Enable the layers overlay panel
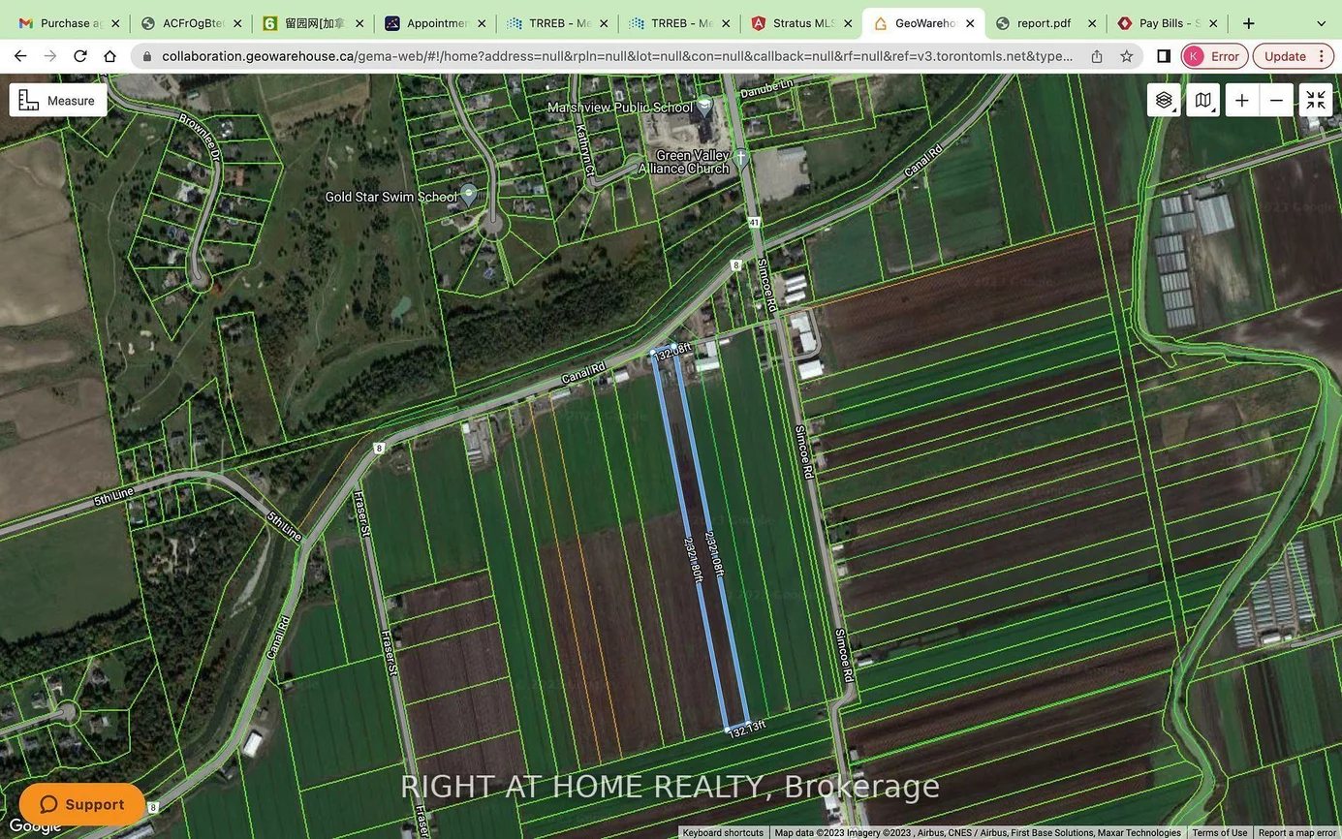Viewport: 1342px width, 839px height. click(1164, 99)
